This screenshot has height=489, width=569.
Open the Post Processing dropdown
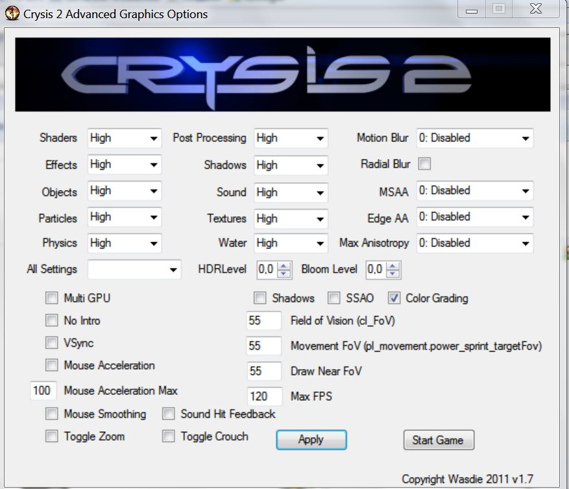coord(291,138)
